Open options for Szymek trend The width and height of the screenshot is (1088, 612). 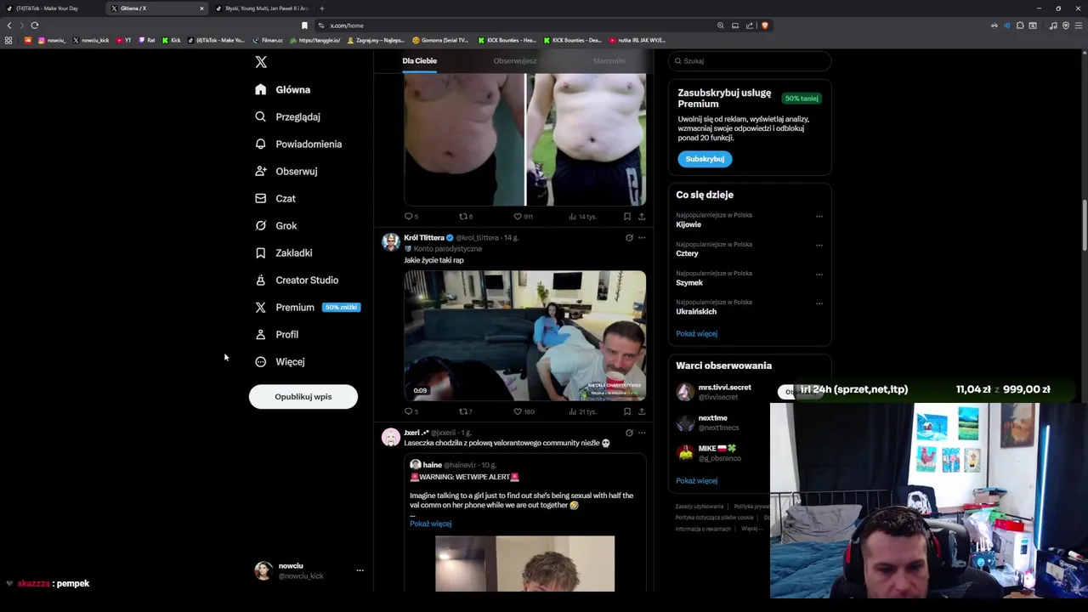(819, 274)
